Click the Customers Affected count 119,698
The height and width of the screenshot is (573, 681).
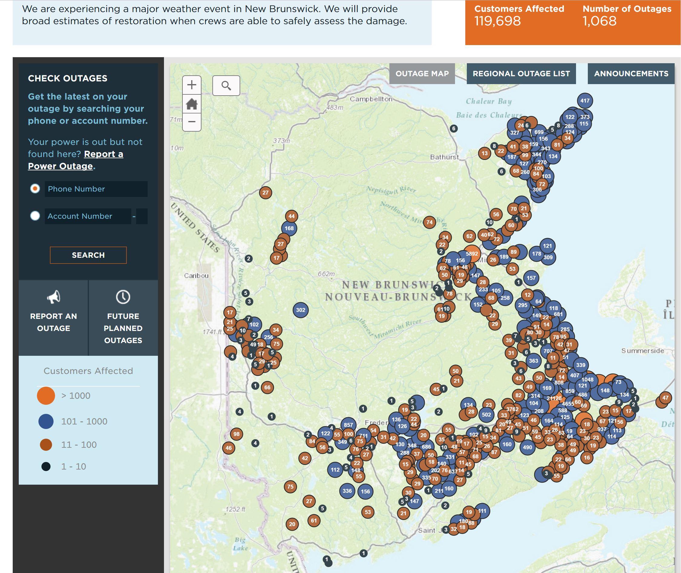(x=498, y=21)
